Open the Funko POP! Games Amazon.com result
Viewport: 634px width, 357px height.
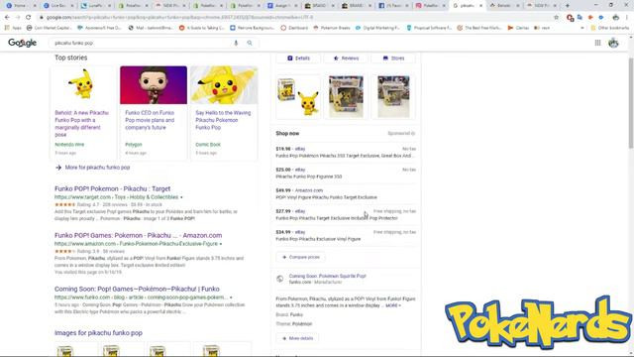tap(139, 236)
